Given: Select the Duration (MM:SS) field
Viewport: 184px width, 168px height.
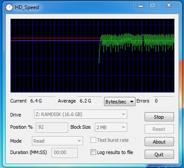Looking at the screenshot, I should [x=65, y=153].
